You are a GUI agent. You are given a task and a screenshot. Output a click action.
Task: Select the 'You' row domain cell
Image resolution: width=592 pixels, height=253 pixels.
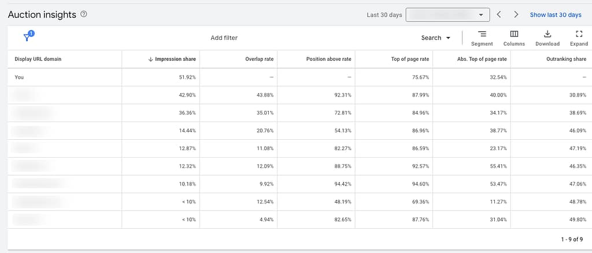(20, 77)
